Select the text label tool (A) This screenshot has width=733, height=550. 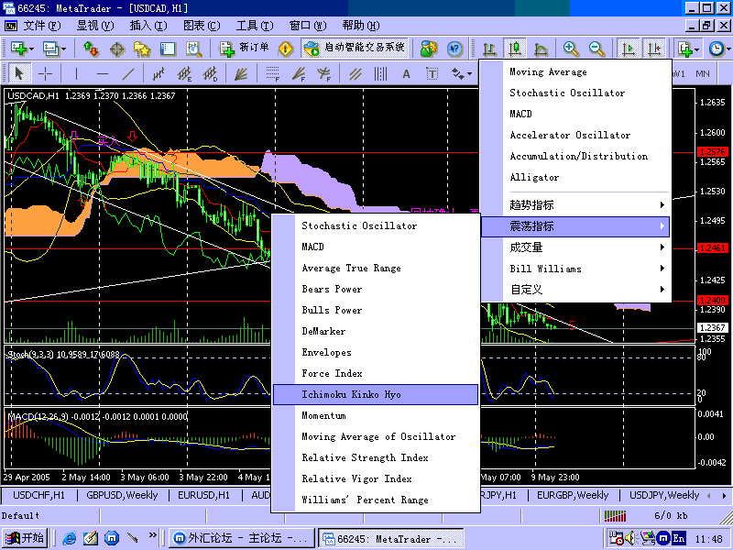click(406, 73)
